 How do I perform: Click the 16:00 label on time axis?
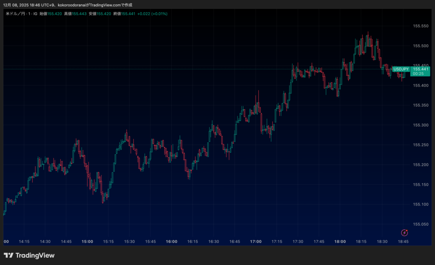click(x=172, y=241)
